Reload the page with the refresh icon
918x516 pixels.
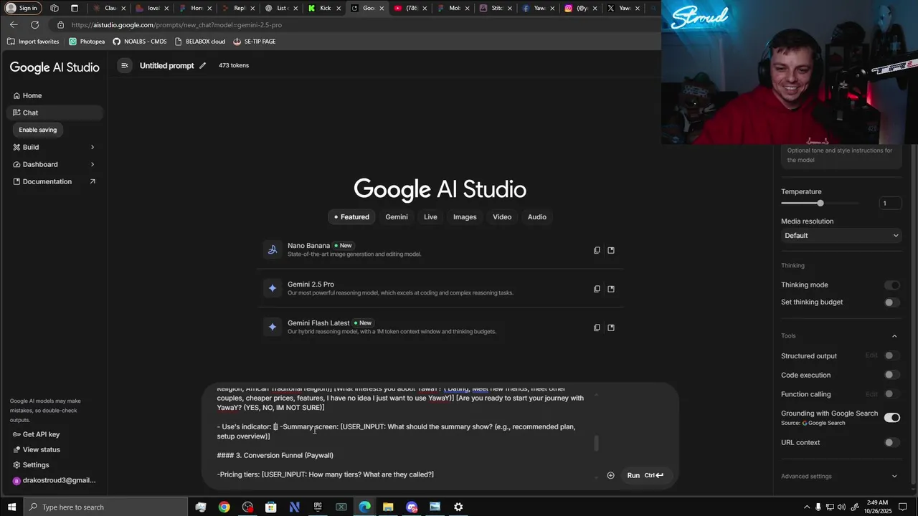click(34, 24)
